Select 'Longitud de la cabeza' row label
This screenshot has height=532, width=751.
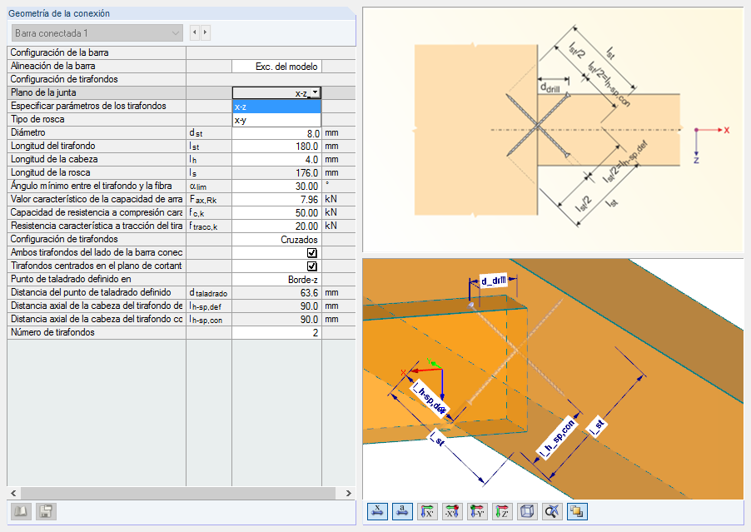click(x=54, y=160)
